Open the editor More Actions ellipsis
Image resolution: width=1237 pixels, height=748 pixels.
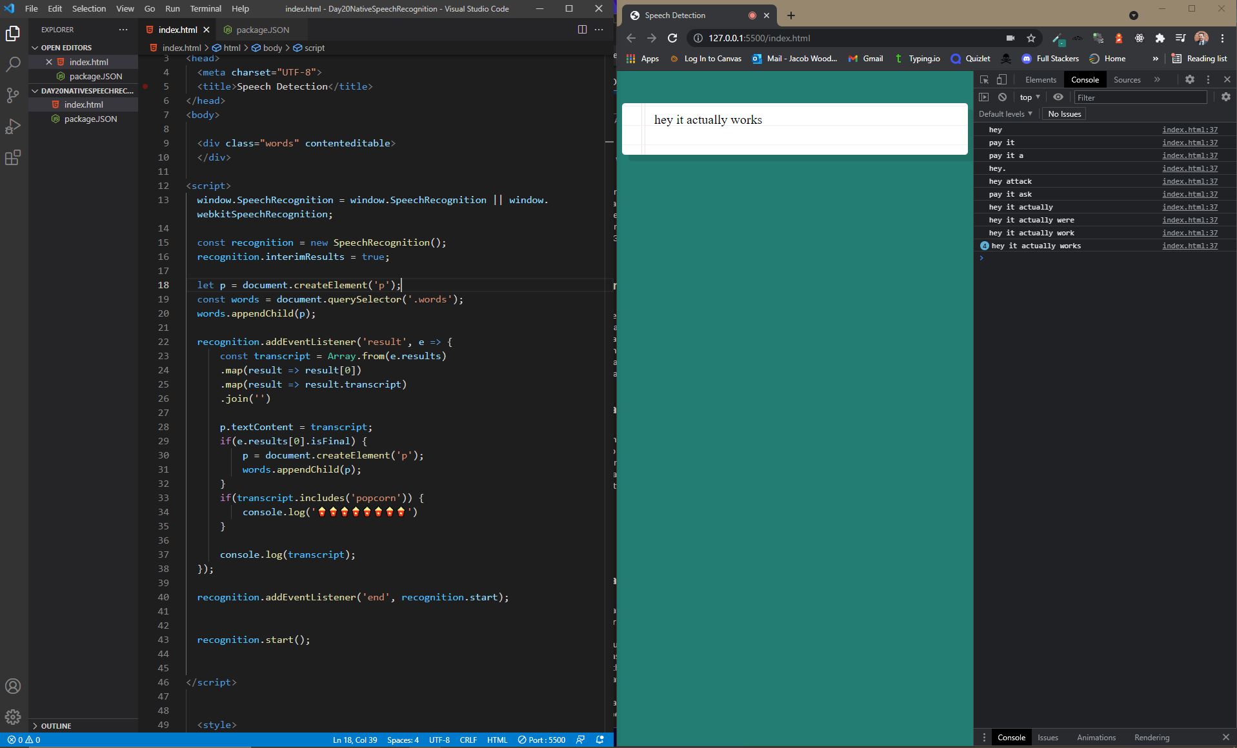click(599, 30)
